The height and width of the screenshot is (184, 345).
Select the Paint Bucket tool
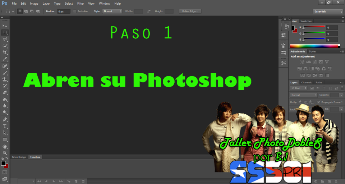(x=5, y=99)
